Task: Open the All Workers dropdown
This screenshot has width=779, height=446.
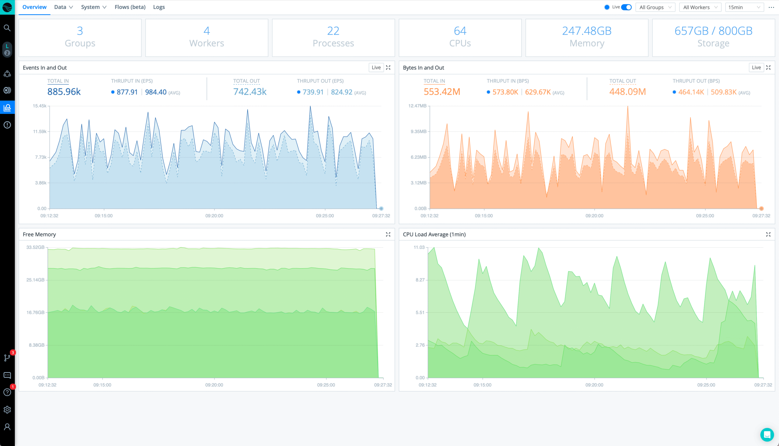Action: point(700,7)
